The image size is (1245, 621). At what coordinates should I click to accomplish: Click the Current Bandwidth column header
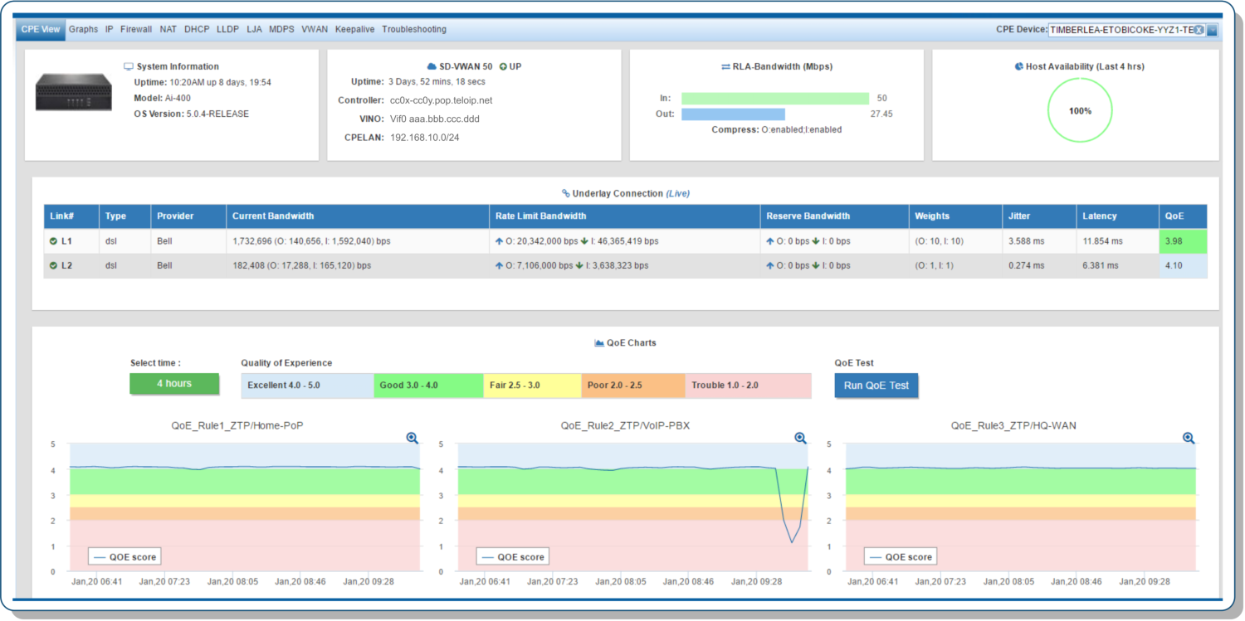click(x=358, y=216)
